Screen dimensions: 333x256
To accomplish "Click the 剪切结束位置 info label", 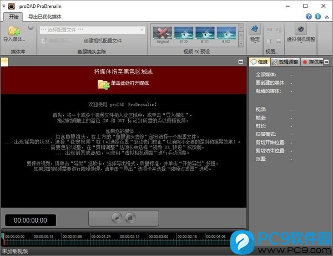I will [x=271, y=151].
